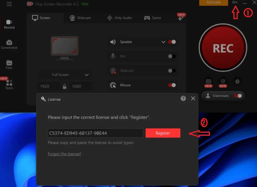This screenshot has height=187, width=257.
Task: Click the red Register button
Action: point(163,133)
